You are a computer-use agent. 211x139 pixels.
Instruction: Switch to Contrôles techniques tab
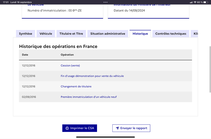pyautogui.click(x=171, y=34)
